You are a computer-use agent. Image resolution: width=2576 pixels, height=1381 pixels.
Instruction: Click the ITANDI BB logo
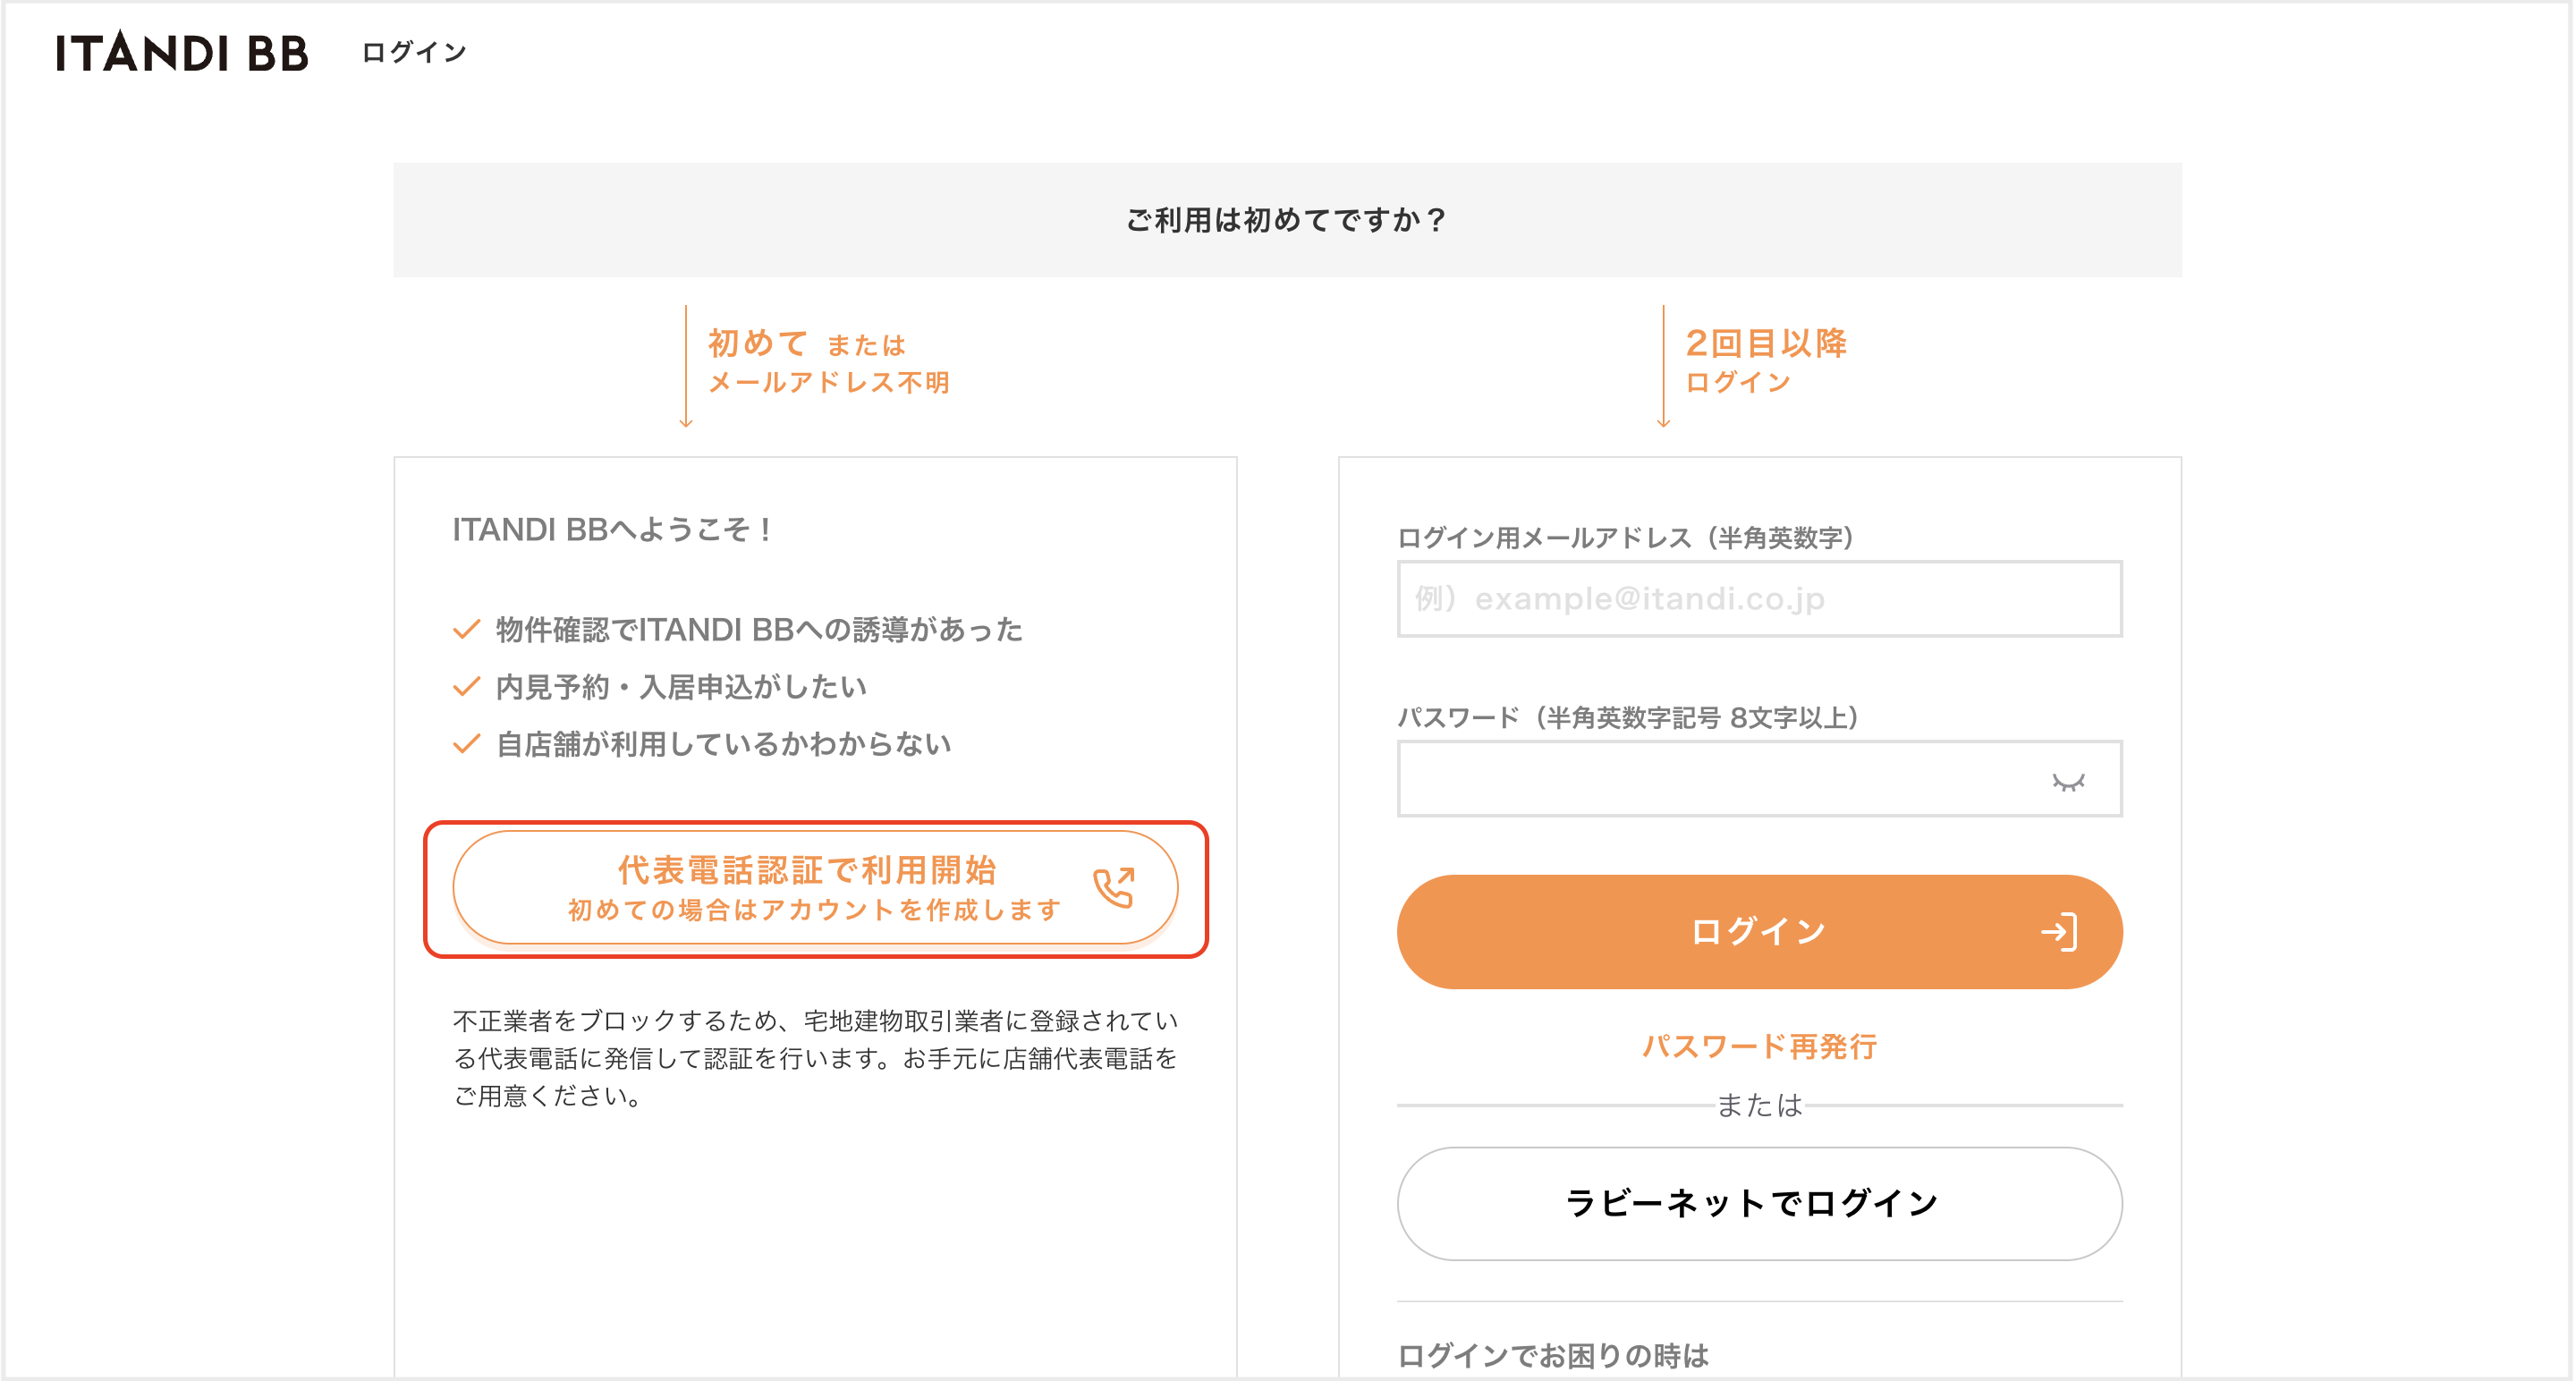181,52
